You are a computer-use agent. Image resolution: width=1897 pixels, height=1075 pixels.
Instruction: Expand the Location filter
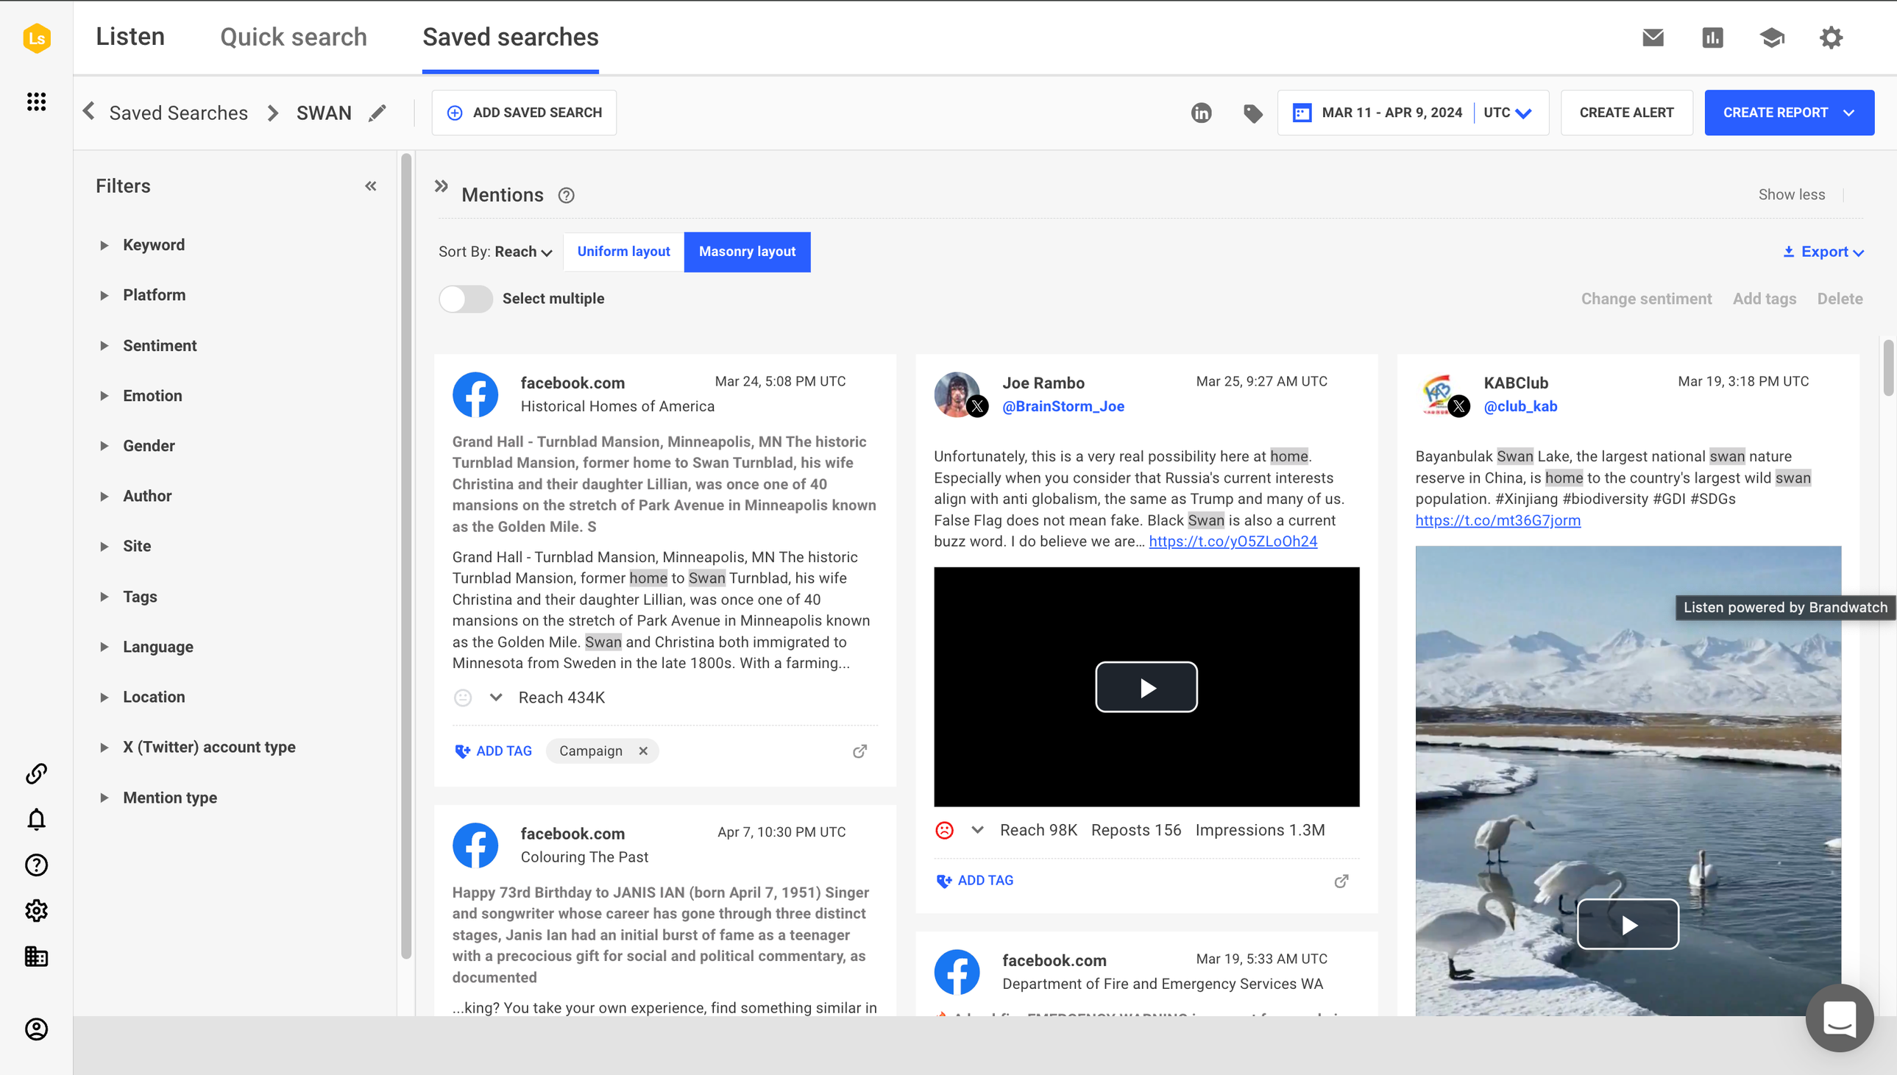154,697
